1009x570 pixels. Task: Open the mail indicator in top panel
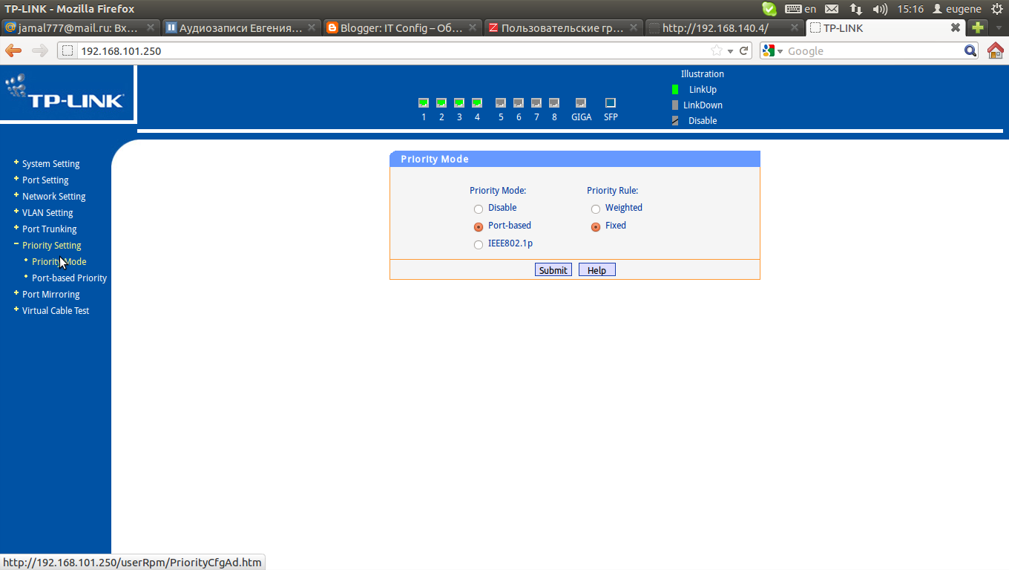pos(832,9)
